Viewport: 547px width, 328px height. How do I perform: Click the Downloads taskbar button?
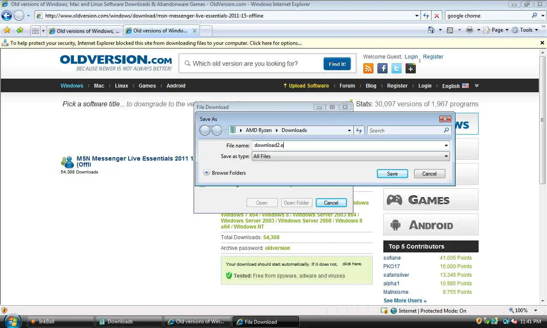pos(129,321)
